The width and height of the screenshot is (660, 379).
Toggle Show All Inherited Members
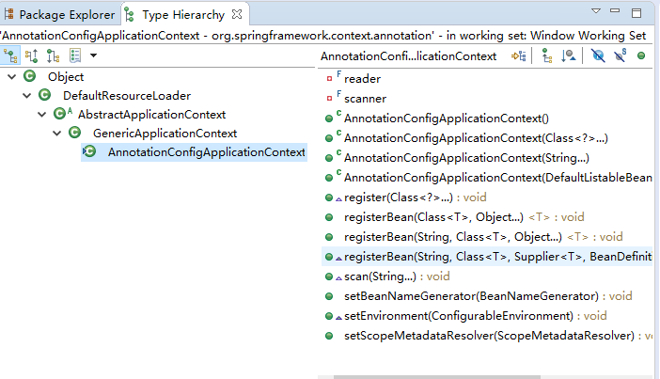pyautogui.click(x=547, y=55)
